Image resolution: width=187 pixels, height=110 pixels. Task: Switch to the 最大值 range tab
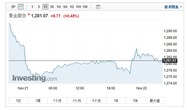click(155, 101)
